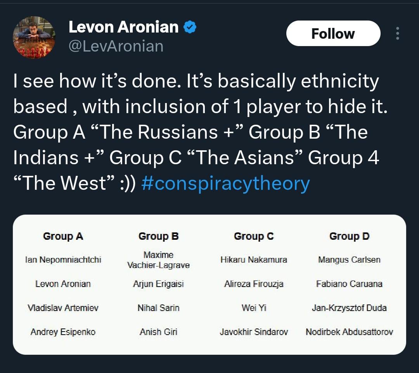Select Mangus Carlsen in Group D

tap(349, 260)
